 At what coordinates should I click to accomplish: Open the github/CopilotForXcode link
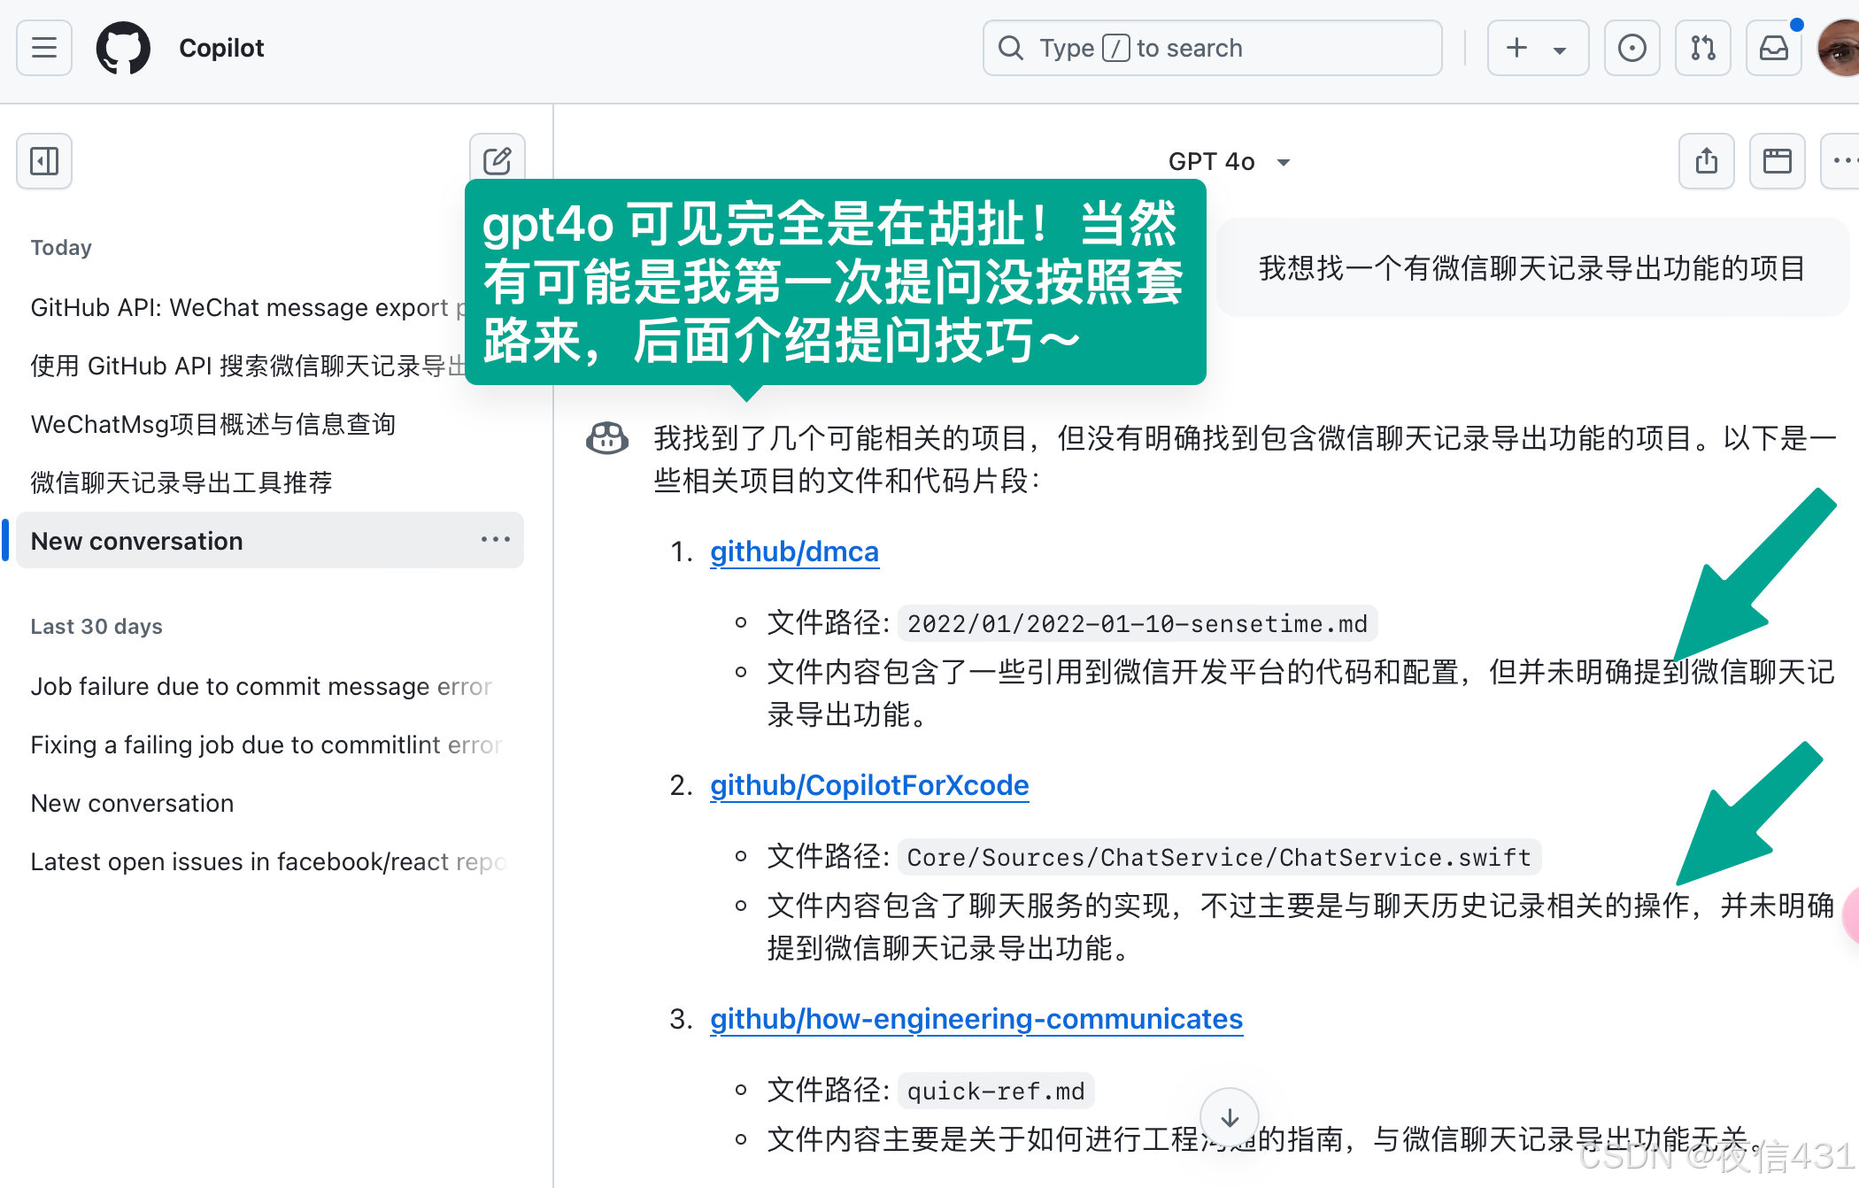[868, 785]
